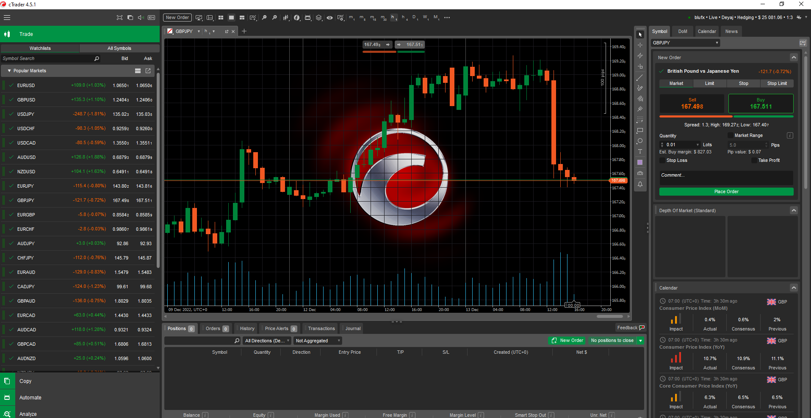
Task: Click the order Comment field
Action: coord(726,178)
